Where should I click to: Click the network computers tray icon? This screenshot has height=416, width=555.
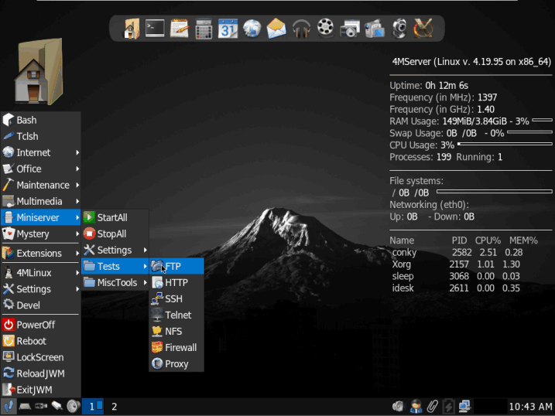(x=464, y=407)
